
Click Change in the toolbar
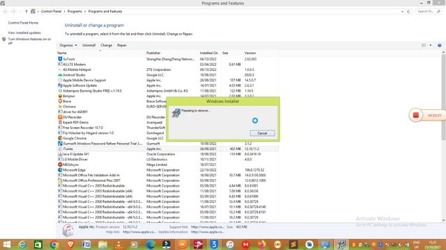point(106,45)
